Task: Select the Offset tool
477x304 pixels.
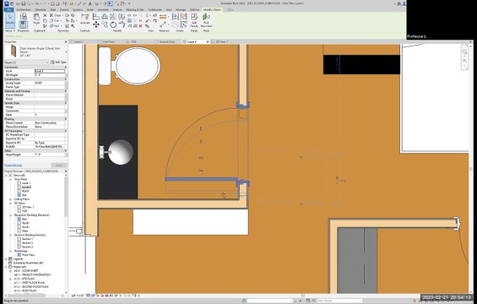Action: pyautogui.click(x=105, y=17)
